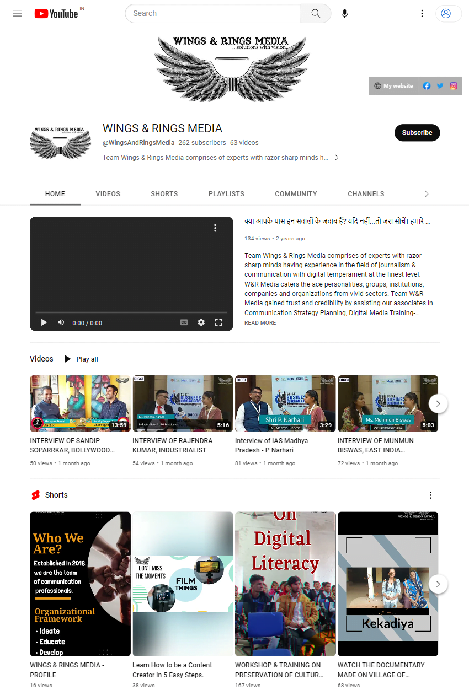Open featured video player three-dot menu
Image resolution: width=469 pixels, height=690 pixels.
tap(215, 228)
